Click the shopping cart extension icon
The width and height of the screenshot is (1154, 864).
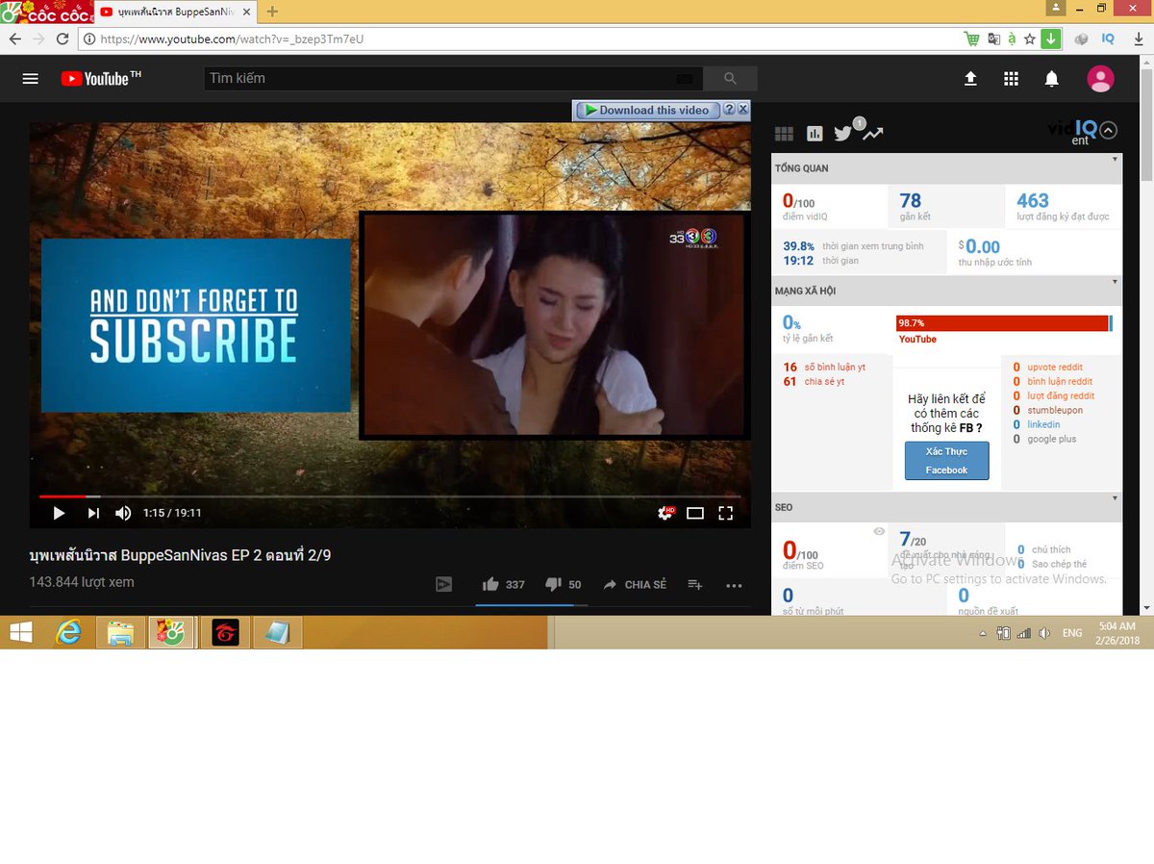coord(972,39)
